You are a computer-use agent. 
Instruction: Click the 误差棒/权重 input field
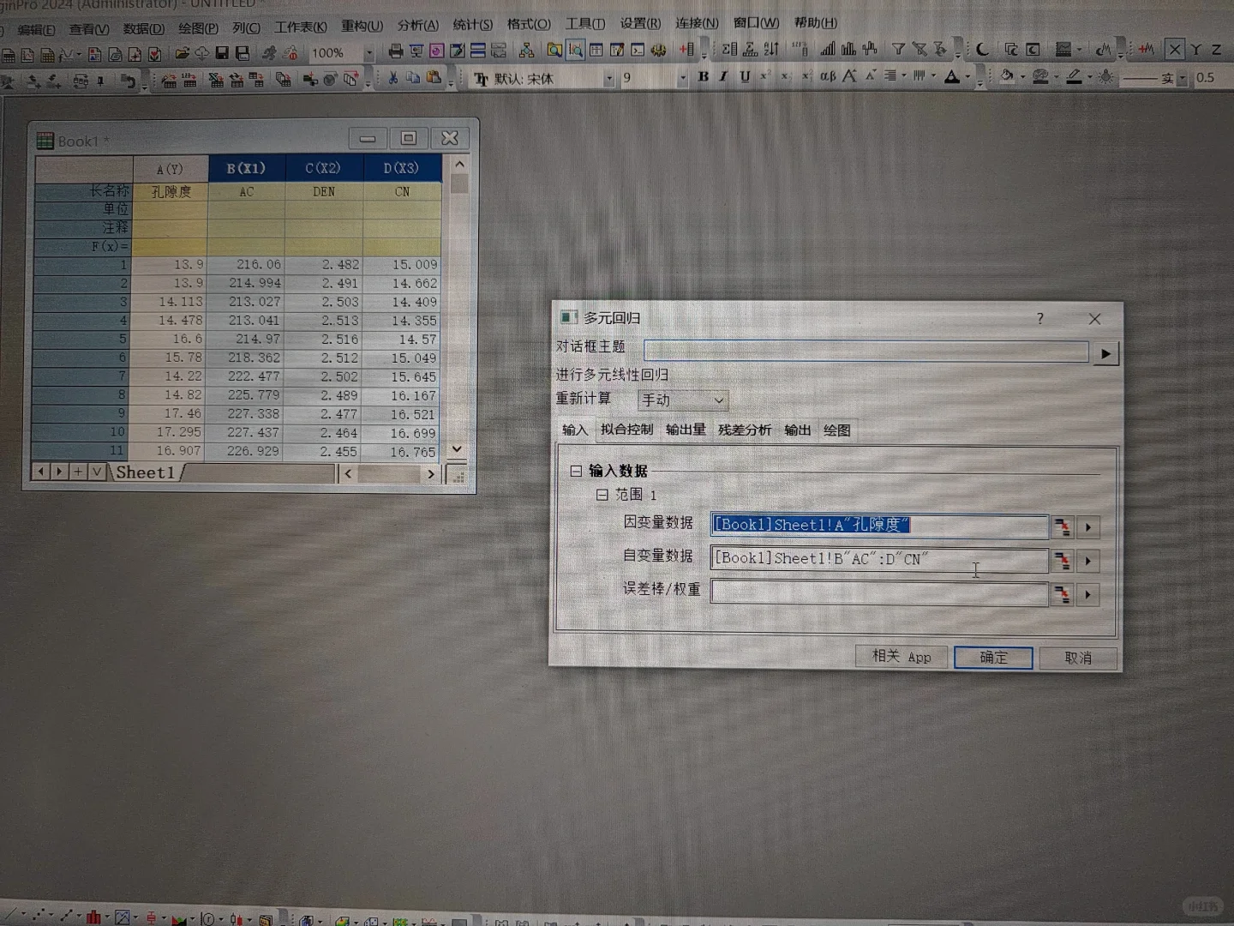pyautogui.click(x=878, y=593)
